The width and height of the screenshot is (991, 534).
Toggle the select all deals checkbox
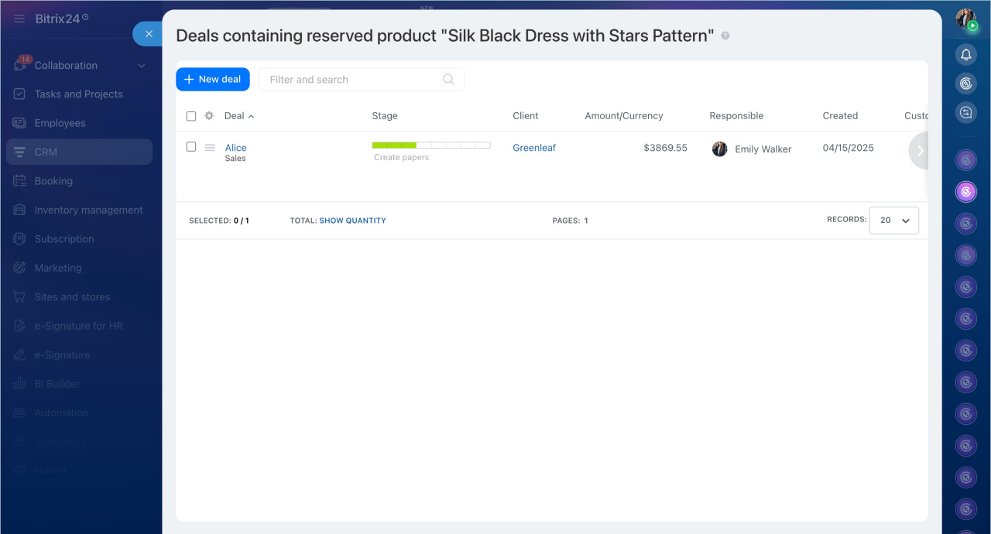click(191, 116)
